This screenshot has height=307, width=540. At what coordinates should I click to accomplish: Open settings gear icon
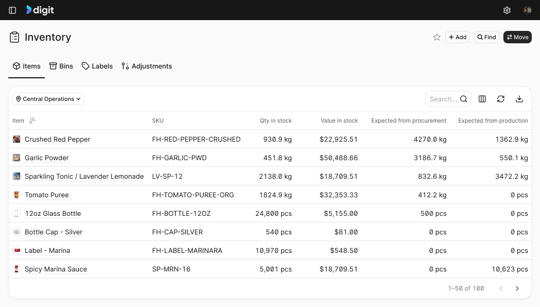tap(506, 10)
